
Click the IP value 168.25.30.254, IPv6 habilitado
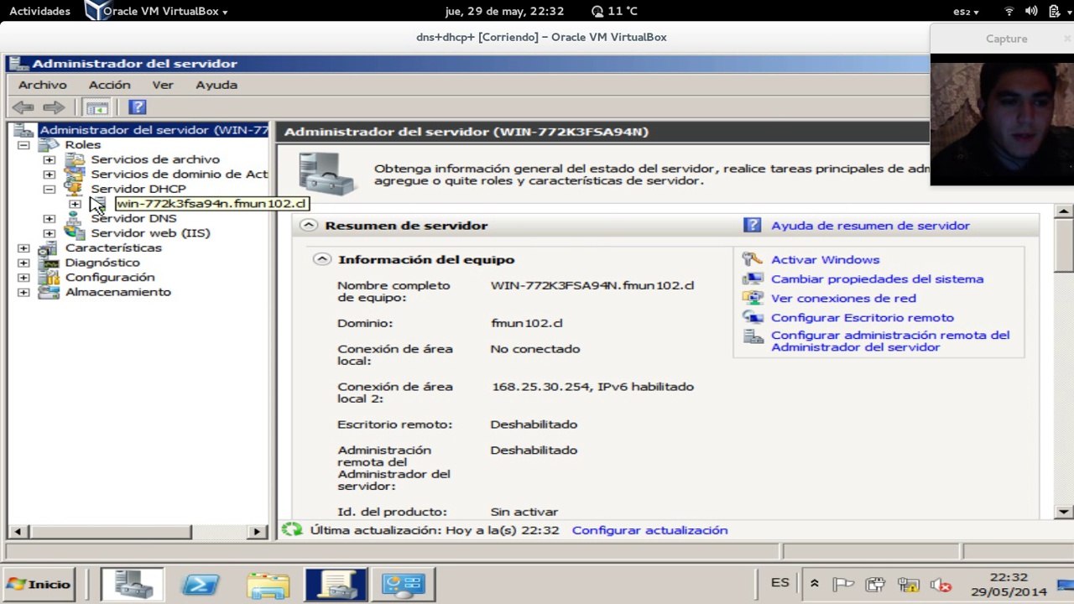[x=592, y=387]
